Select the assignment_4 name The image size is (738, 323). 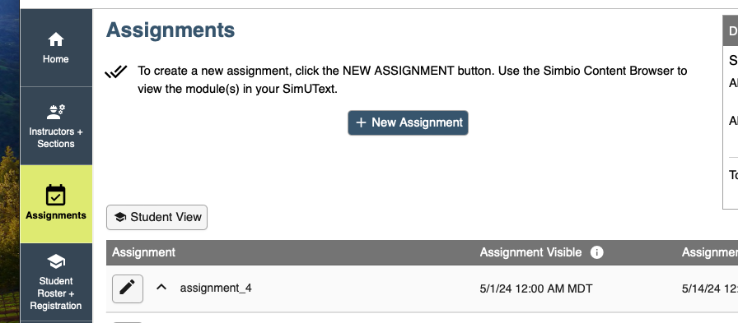click(216, 288)
